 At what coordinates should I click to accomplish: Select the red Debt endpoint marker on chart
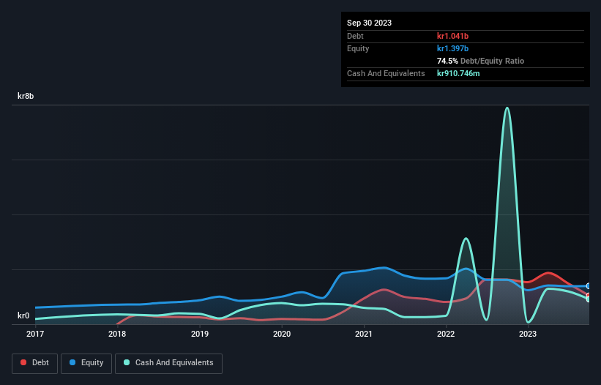[589, 296]
